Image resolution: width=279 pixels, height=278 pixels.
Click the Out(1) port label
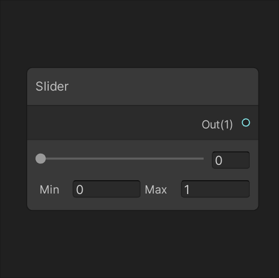pyautogui.click(x=217, y=124)
